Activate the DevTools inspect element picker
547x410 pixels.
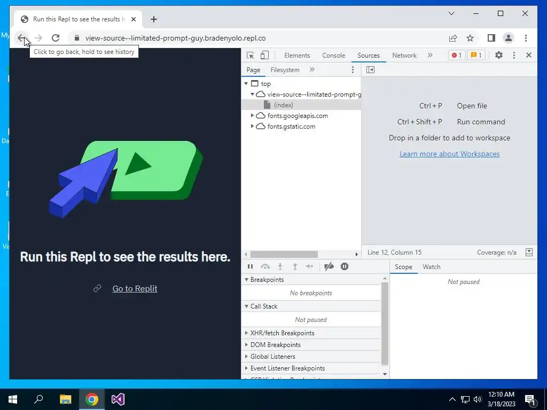pyautogui.click(x=250, y=55)
